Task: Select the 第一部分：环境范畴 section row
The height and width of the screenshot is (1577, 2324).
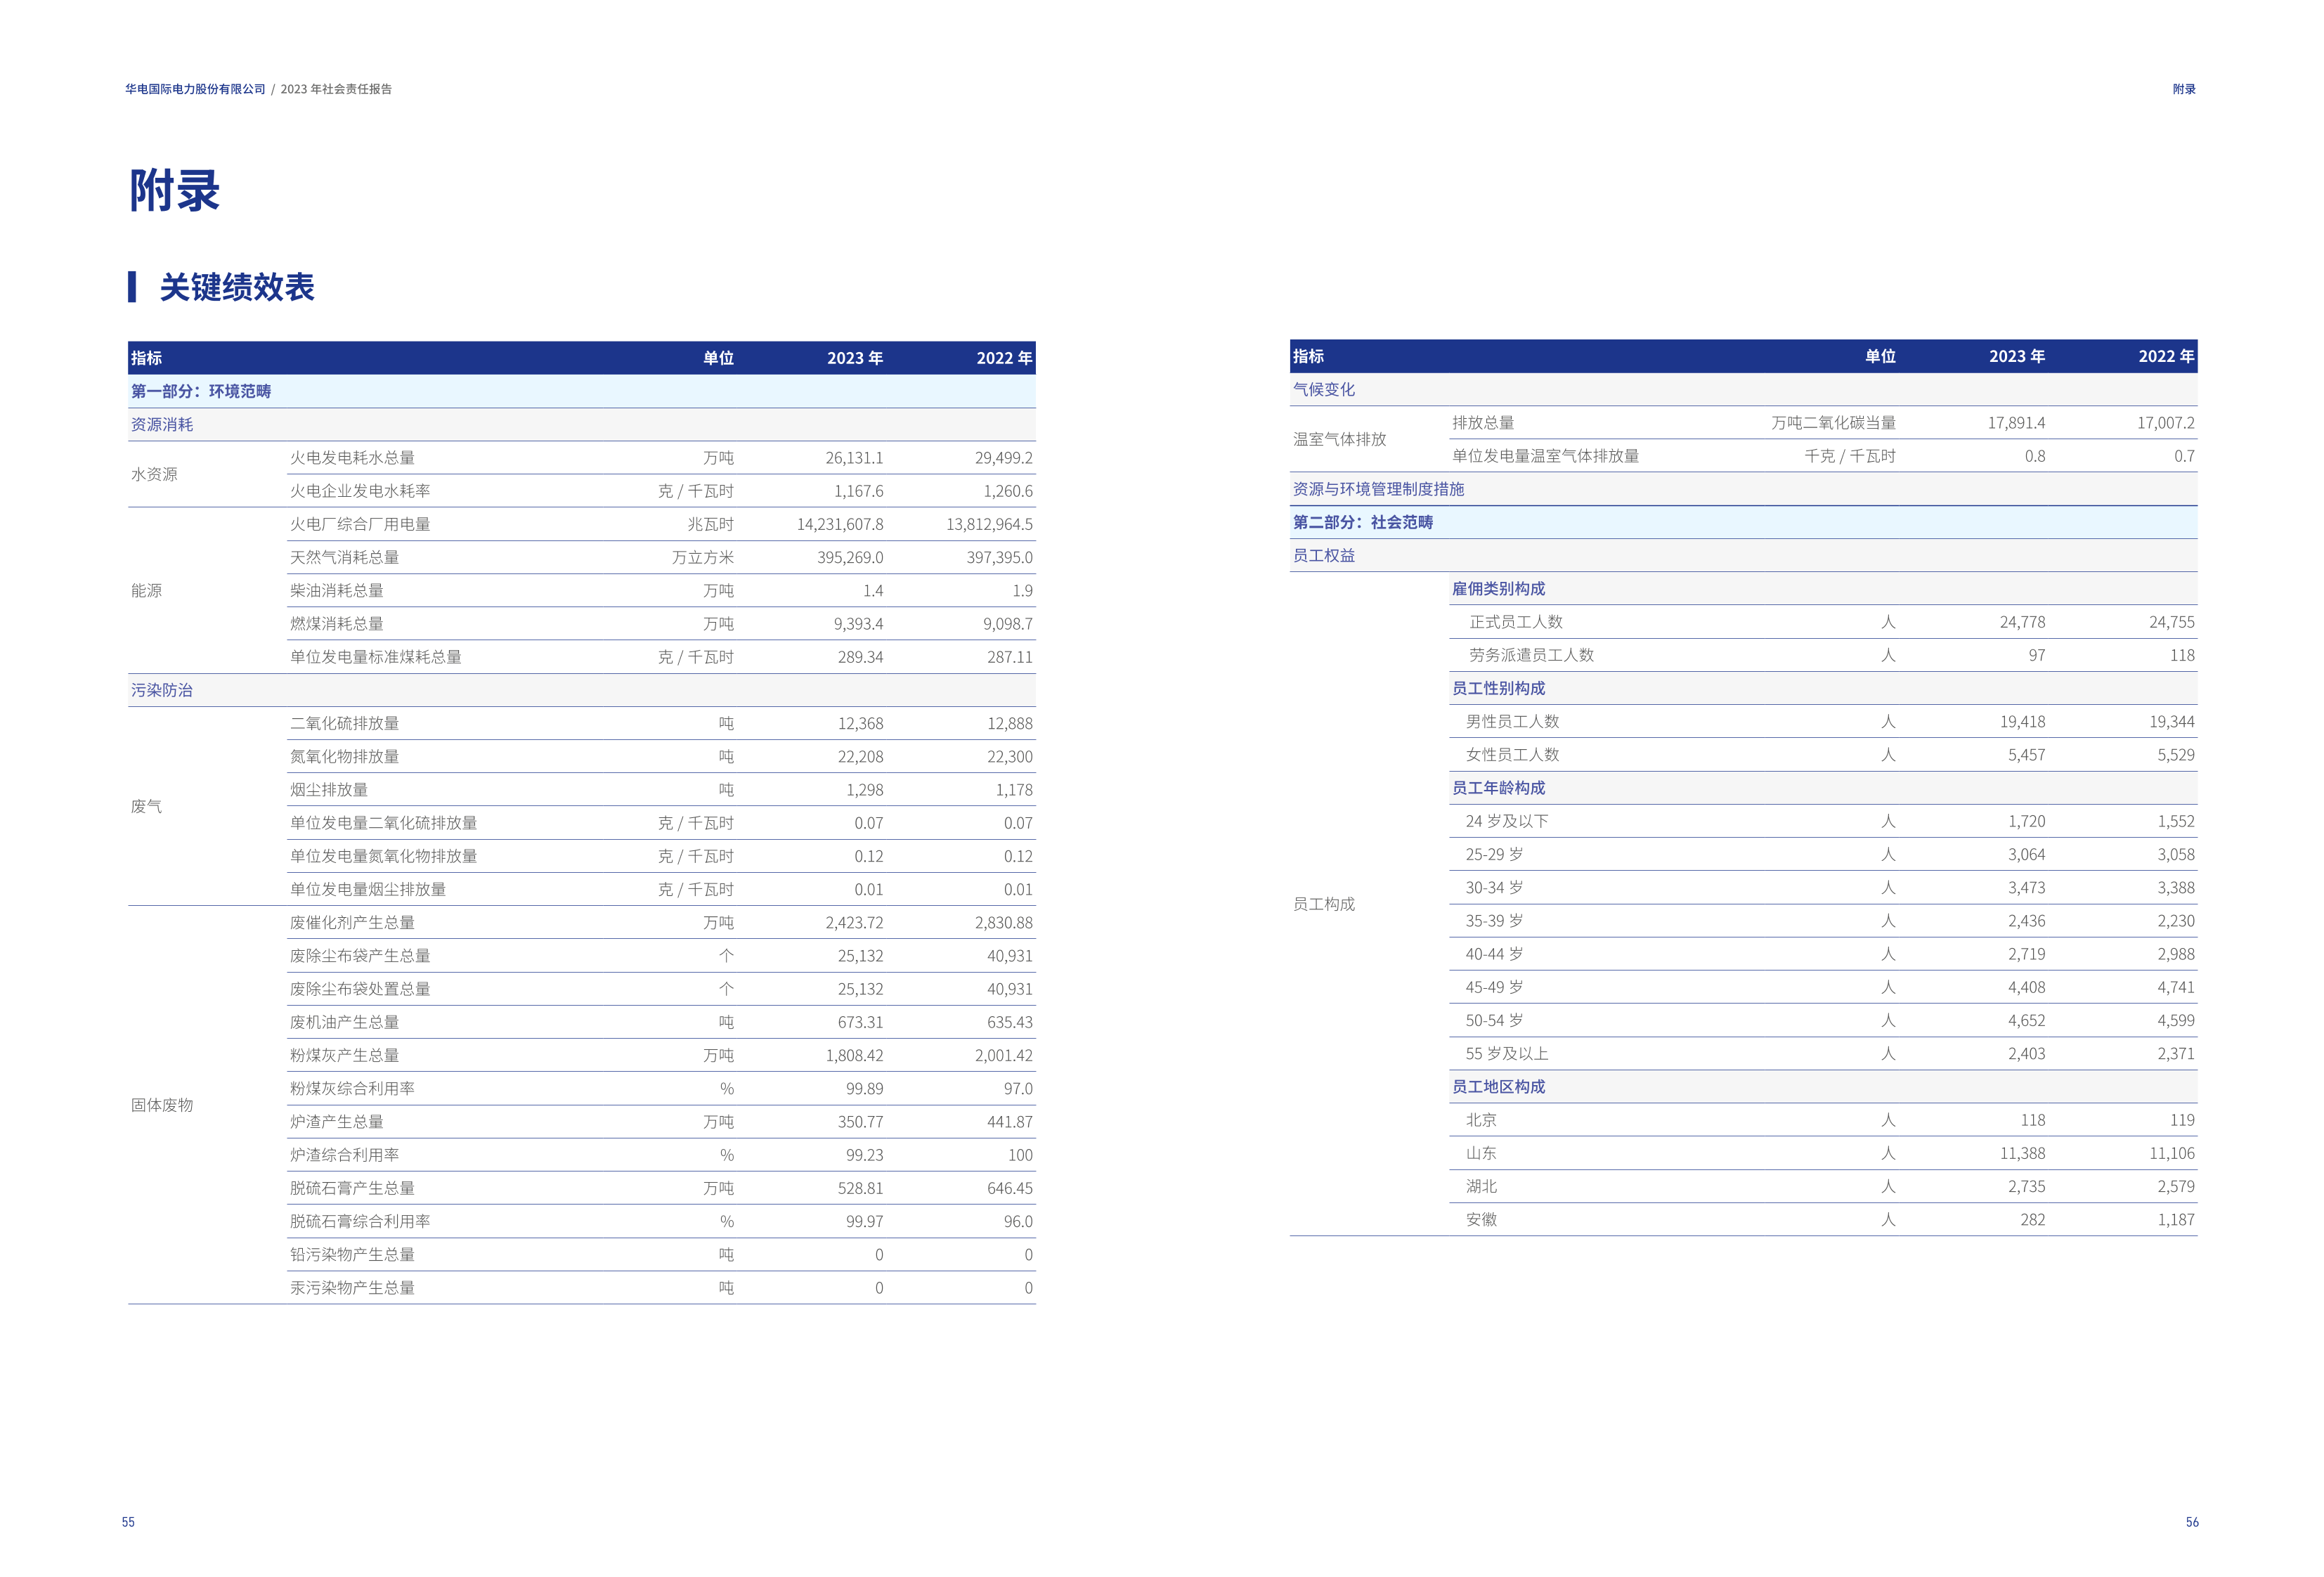Action: [201, 391]
